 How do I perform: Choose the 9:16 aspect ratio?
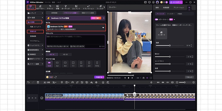click(x=97, y=64)
